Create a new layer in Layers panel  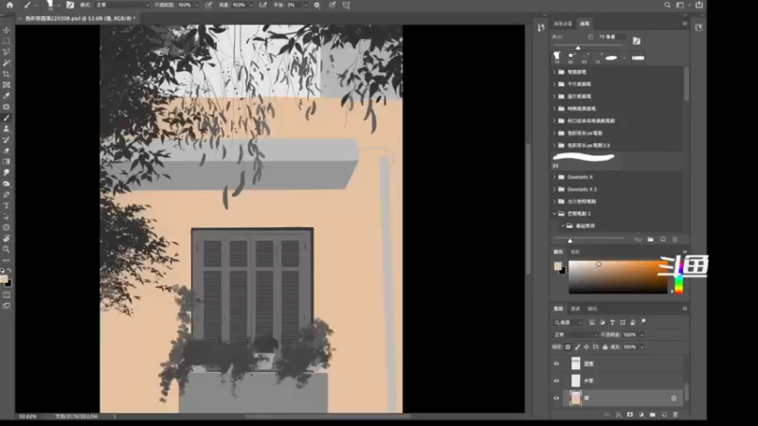[x=664, y=415]
